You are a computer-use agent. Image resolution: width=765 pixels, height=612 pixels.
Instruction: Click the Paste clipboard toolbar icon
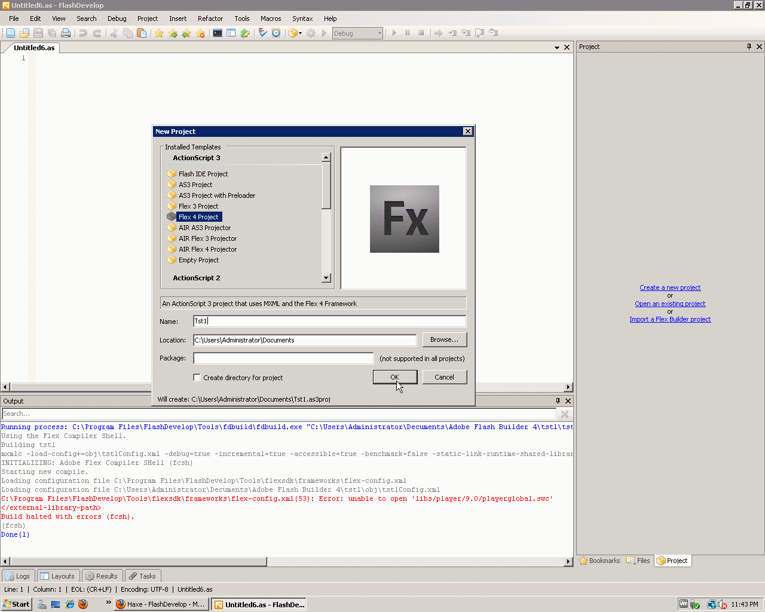pyautogui.click(x=142, y=33)
